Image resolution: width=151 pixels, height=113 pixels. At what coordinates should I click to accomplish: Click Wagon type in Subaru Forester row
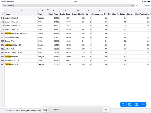[43, 56]
